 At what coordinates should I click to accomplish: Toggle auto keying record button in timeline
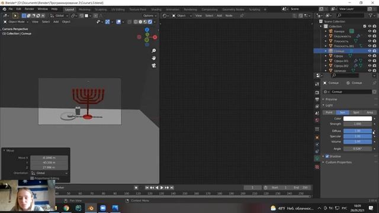tap(136, 188)
